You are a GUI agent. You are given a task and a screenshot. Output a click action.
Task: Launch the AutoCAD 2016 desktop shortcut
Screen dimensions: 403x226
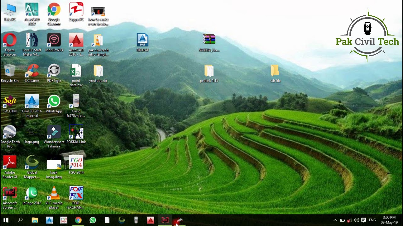pos(76,45)
